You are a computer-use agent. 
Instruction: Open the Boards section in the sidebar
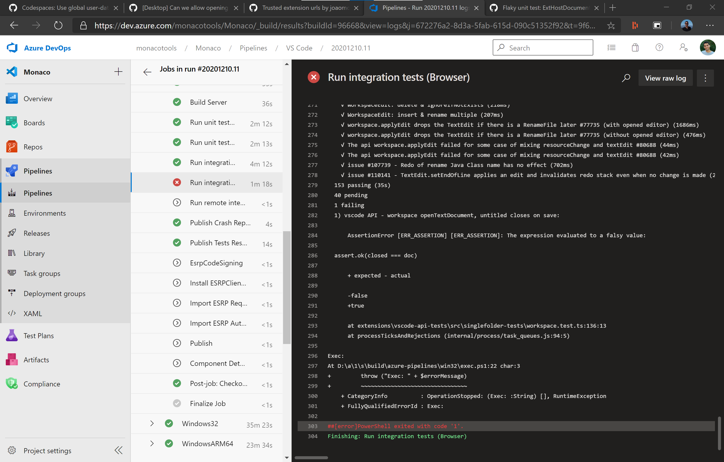(x=34, y=123)
